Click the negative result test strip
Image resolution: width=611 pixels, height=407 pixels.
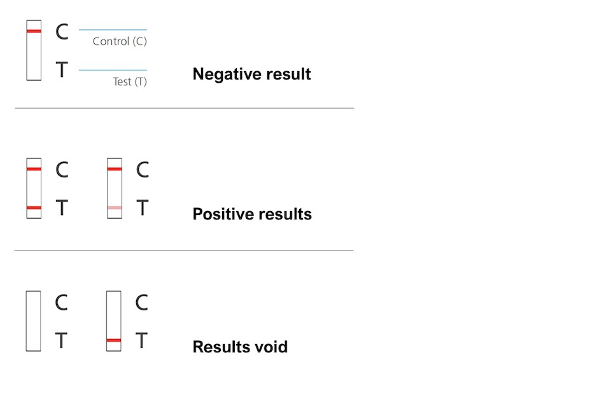pyautogui.click(x=34, y=51)
